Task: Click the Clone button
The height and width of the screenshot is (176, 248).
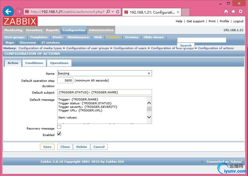Action: [x=65, y=147]
